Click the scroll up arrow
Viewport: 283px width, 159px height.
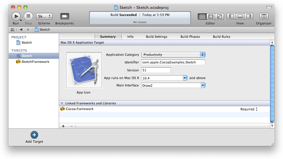(x=272, y=42)
